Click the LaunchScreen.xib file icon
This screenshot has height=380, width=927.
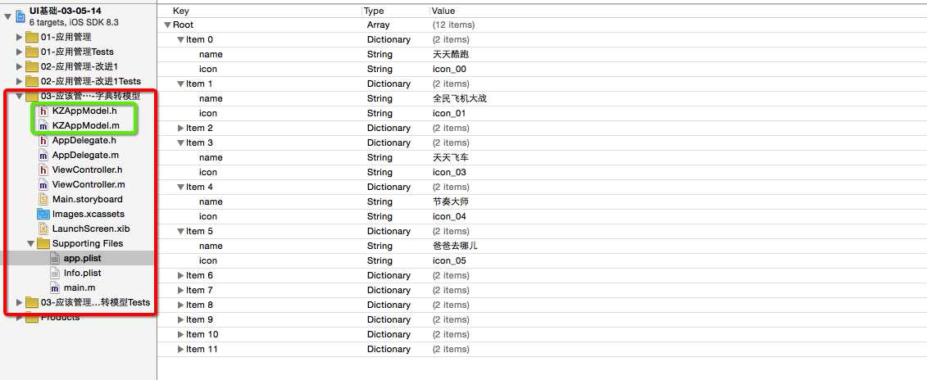43,228
